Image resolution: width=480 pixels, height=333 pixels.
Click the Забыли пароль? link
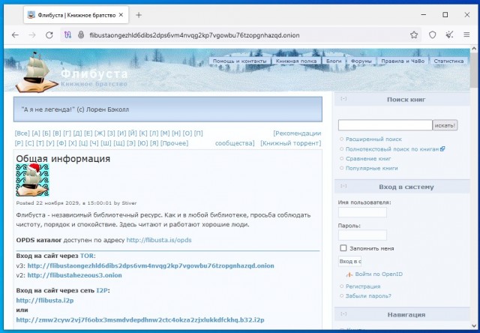(x=368, y=296)
